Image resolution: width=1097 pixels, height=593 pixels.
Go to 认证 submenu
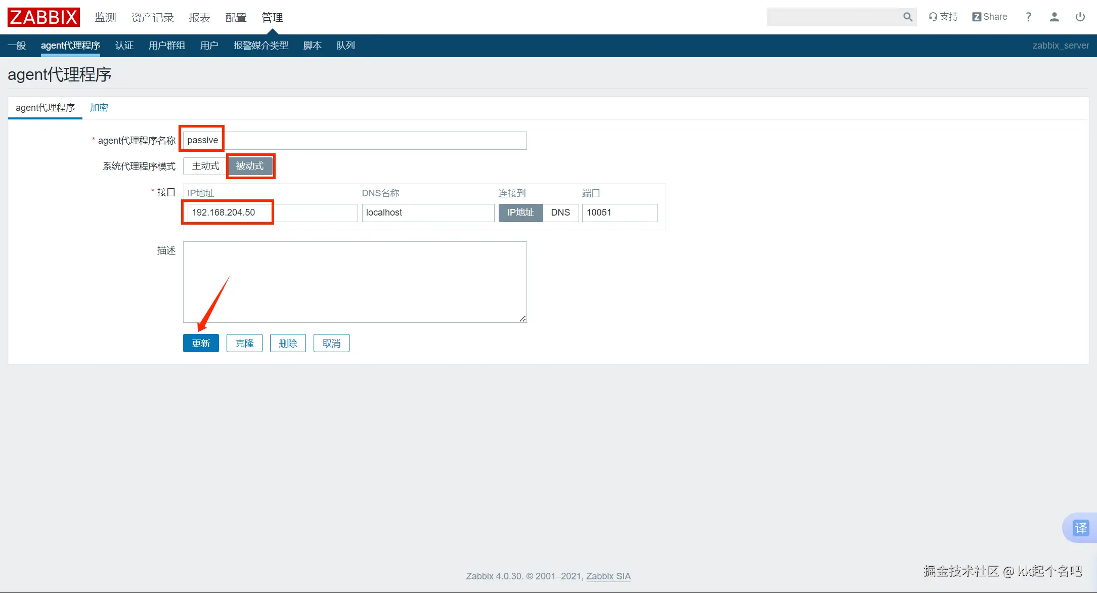pyautogui.click(x=124, y=46)
